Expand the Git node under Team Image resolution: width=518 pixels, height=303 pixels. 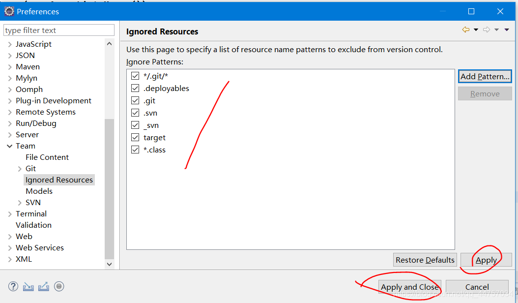point(20,169)
